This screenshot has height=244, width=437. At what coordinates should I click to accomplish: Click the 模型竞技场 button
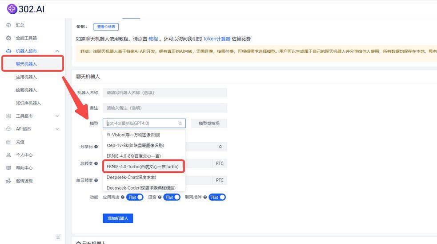[x=209, y=123]
